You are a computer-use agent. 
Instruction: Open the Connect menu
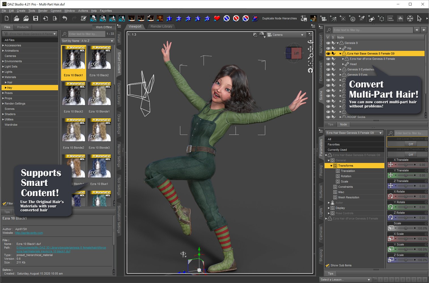(x=56, y=11)
